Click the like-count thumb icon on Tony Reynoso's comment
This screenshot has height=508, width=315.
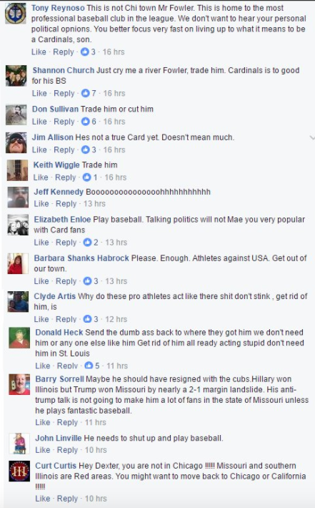[85, 52]
